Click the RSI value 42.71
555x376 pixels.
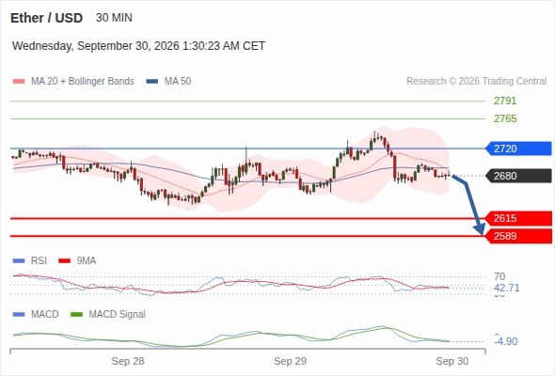(506, 288)
